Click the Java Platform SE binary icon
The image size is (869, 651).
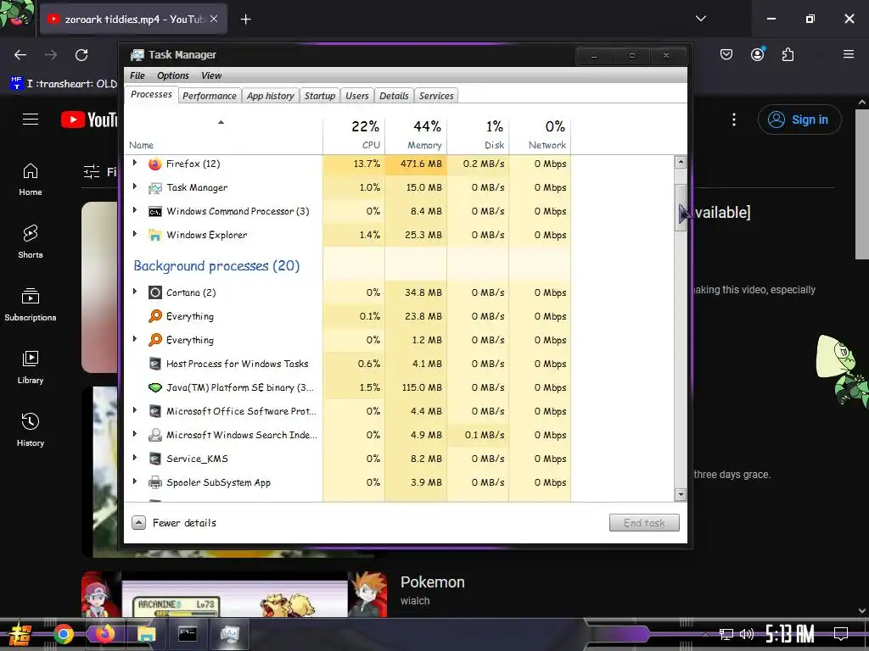click(x=155, y=387)
